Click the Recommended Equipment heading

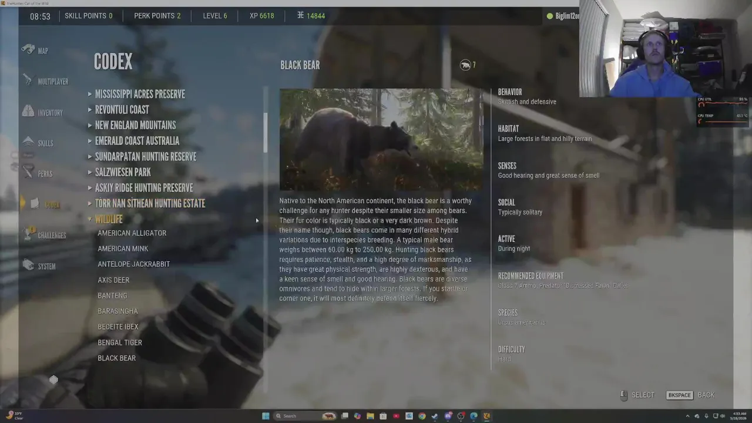click(531, 276)
